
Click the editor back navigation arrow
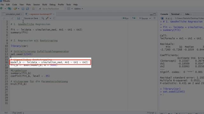[x=4, y=18]
